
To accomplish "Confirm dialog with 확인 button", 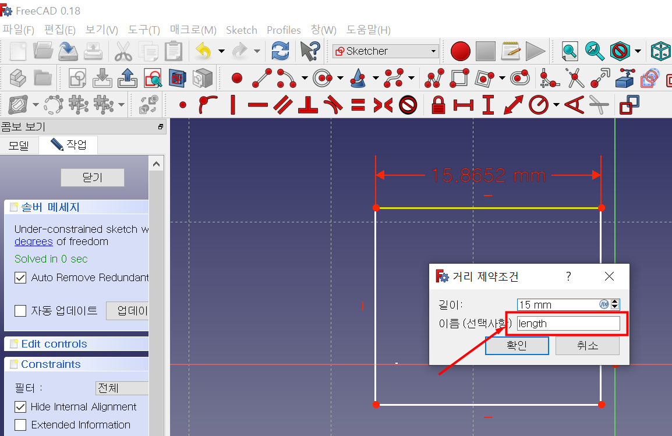I will 517,346.
